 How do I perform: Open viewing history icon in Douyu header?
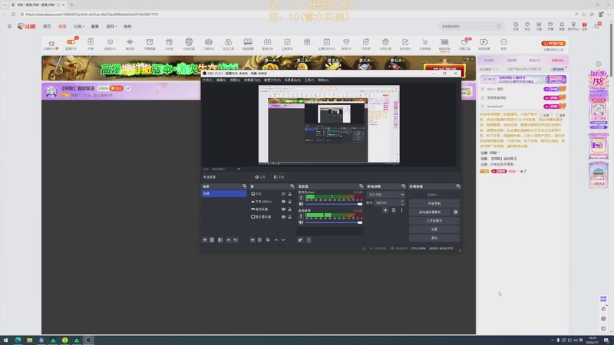coord(516,26)
